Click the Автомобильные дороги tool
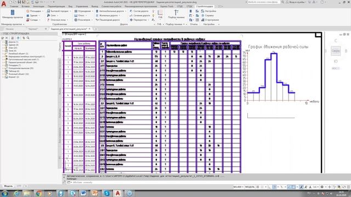Screen dimensions: 351x197 pyautogui.click(x=110, y=11)
